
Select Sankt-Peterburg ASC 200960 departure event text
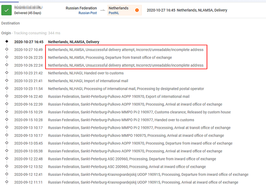tap(132, 159)
